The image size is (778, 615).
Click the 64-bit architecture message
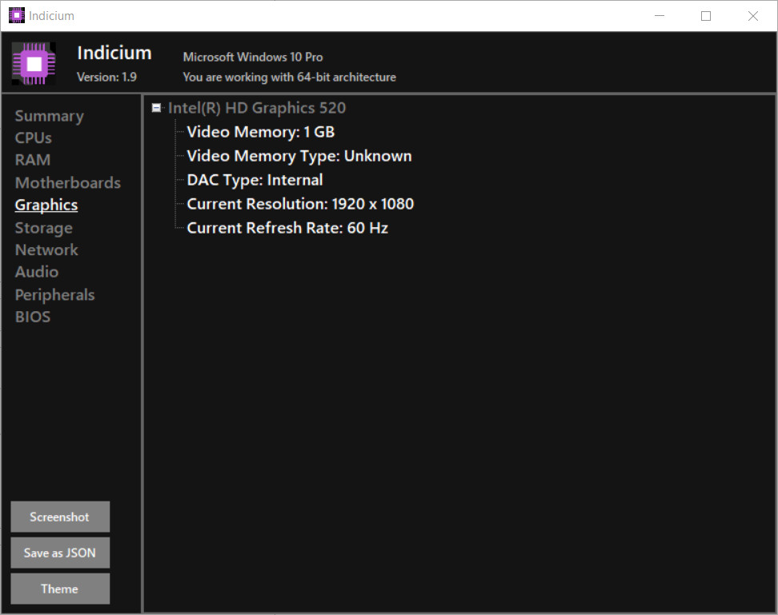[289, 78]
